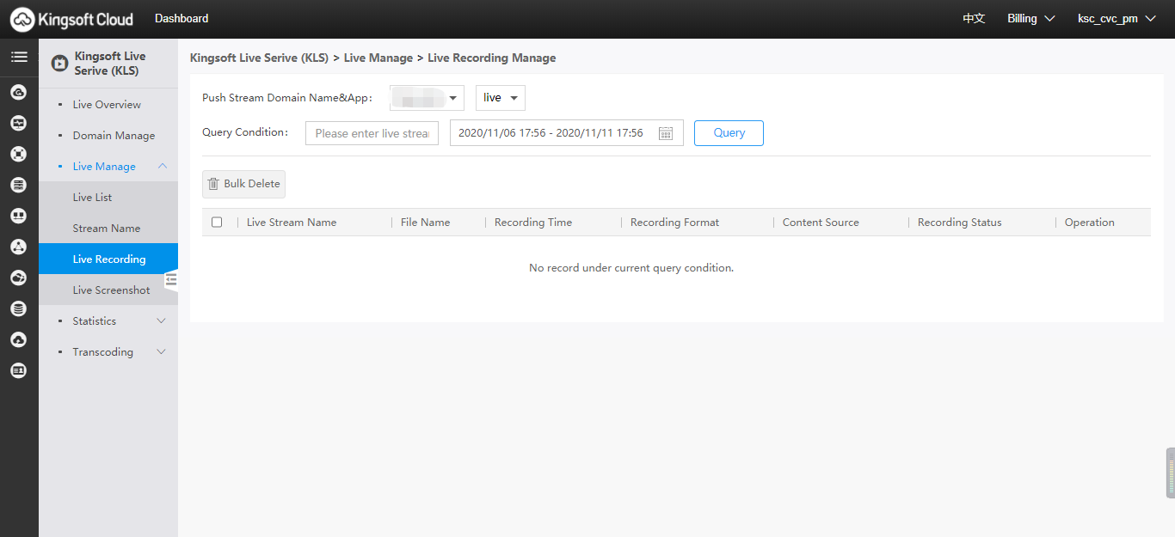Click the cloud icon in the dark sidebar
The image size is (1175, 537).
coord(19,92)
